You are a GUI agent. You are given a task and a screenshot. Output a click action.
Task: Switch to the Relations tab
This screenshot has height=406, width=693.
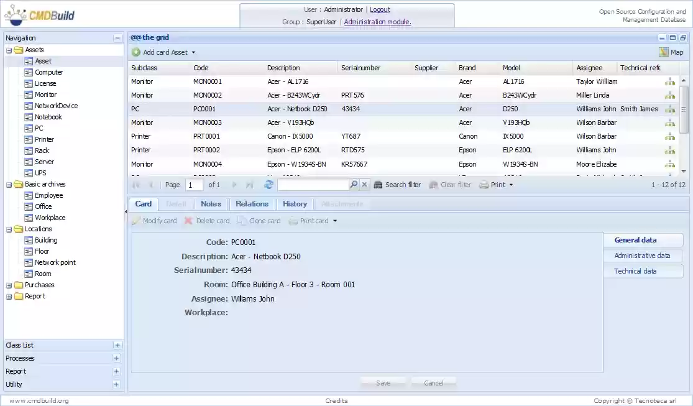coord(252,203)
